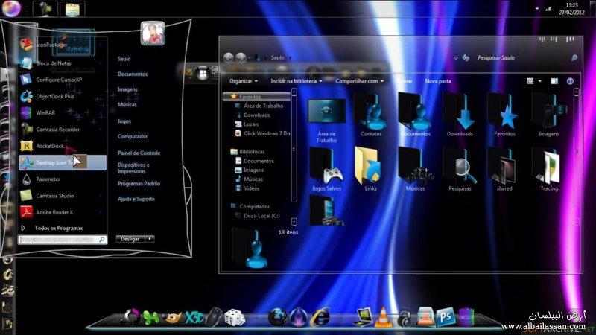Launch ObjectDock Plus

pos(63,97)
